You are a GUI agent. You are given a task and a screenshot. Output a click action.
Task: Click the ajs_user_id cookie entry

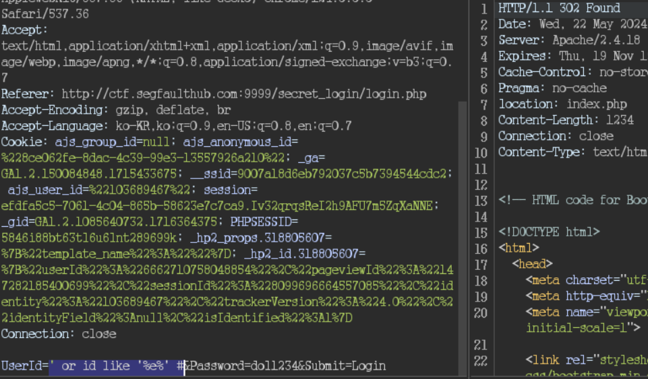tap(99, 190)
